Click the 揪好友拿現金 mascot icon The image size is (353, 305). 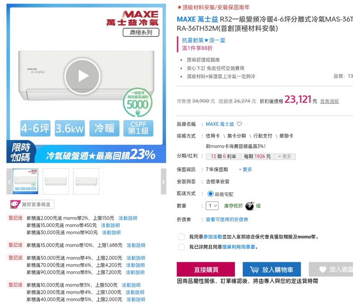[x=15, y=204]
